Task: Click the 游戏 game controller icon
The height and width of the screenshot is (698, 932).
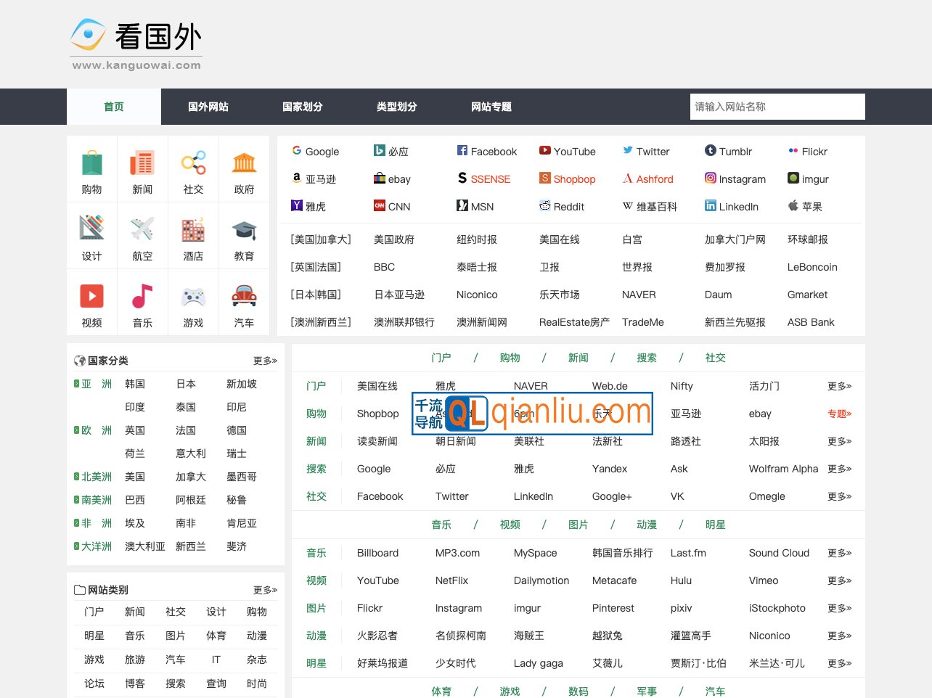Action: (193, 297)
